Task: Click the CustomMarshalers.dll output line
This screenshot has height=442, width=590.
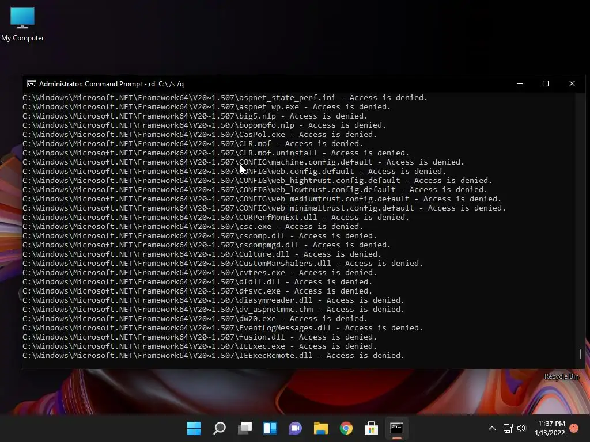Action: click(223, 264)
